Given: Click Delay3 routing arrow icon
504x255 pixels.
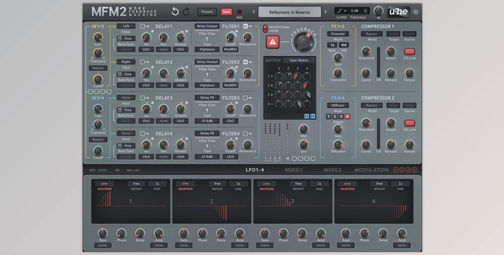Looking at the screenshot, I should click(x=144, y=97).
